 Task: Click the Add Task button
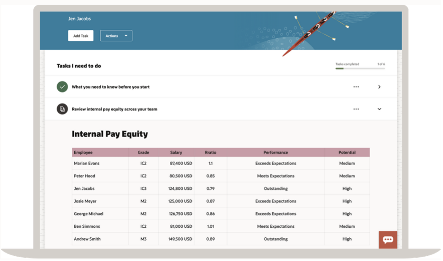click(x=80, y=36)
